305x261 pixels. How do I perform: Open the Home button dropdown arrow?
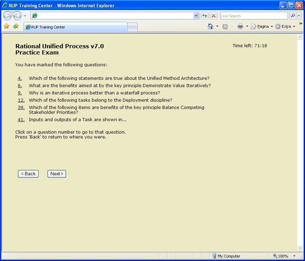(x=217, y=26)
